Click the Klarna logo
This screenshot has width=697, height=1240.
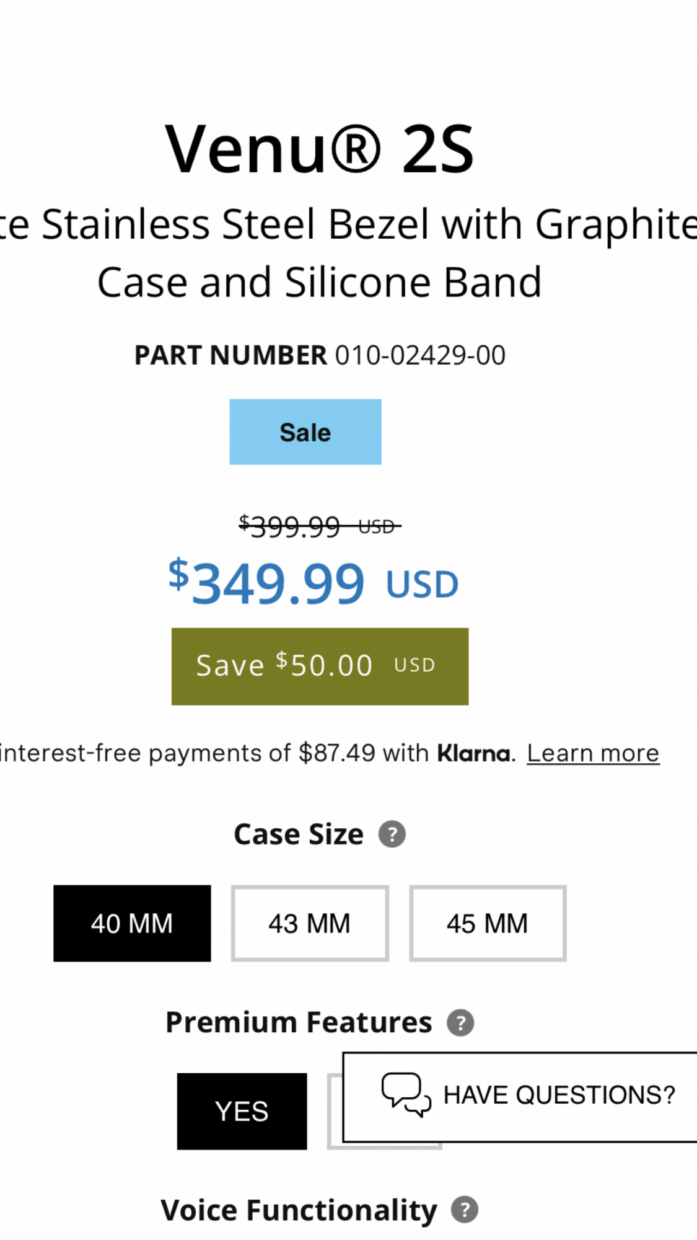[x=474, y=753]
